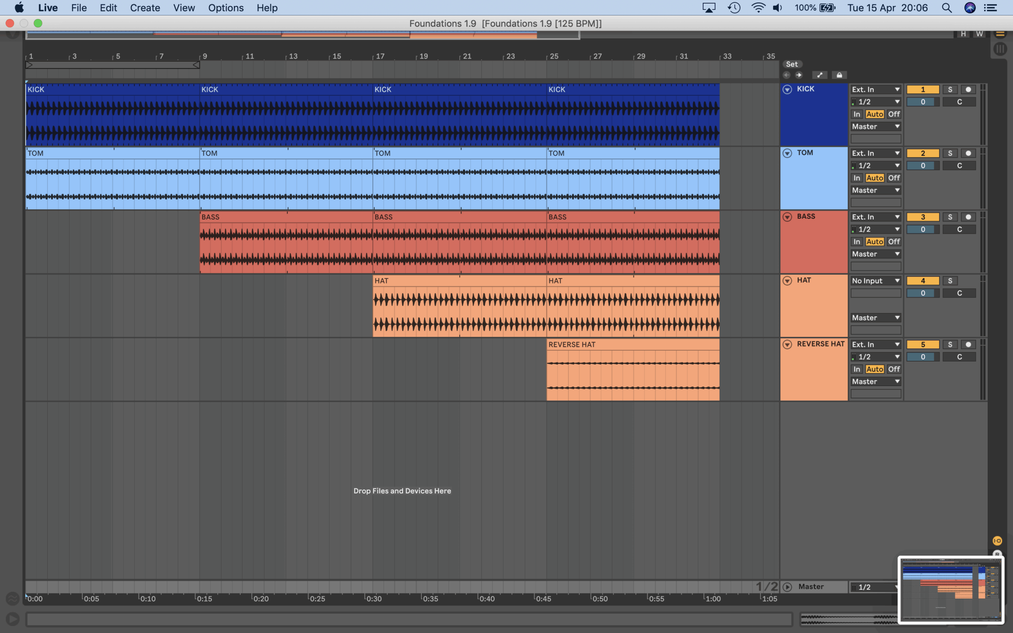Image resolution: width=1013 pixels, height=633 pixels.
Task: Click the Master track play button
Action: coord(787,587)
